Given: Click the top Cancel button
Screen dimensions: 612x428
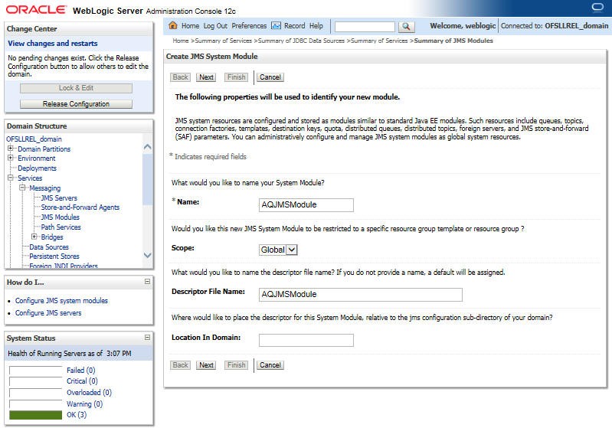Looking at the screenshot, I should point(270,77).
